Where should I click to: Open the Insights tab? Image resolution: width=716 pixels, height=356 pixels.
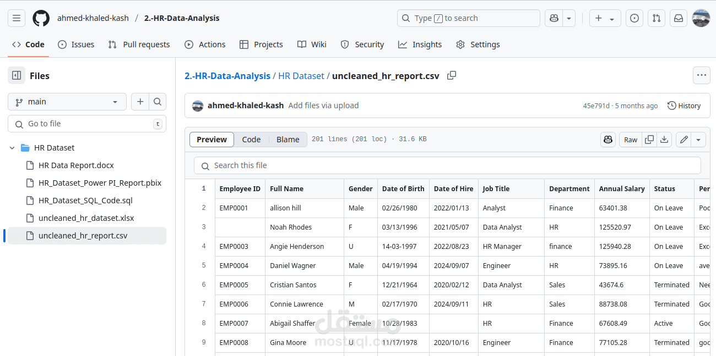pyautogui.click(x=420, y=44)
